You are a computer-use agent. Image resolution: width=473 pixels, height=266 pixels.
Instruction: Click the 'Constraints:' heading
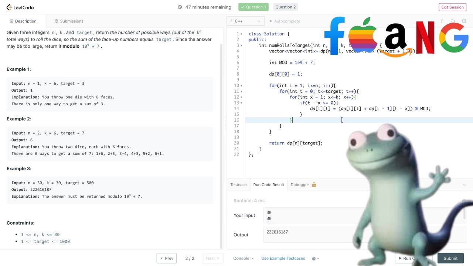point(20,223)
